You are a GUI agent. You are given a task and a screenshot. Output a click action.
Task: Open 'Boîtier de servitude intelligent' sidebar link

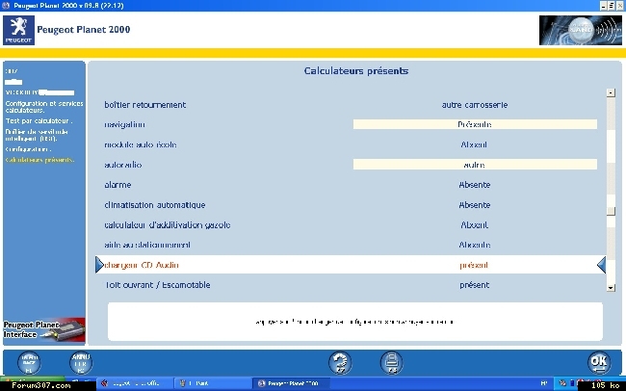(x=37, y=135)
